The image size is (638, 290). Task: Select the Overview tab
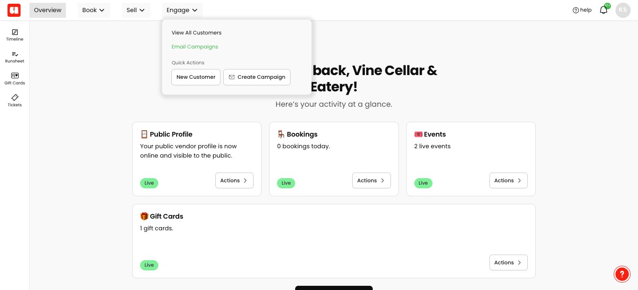click(x=48, y=10)
